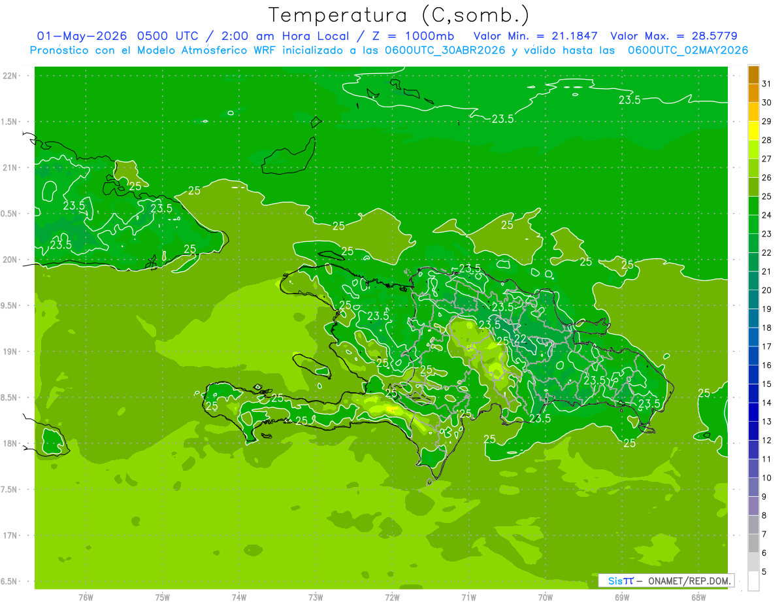This screenshot has width=784, height=606.
Task: Select the 72W longitude axis label
Action: (392, 597)
